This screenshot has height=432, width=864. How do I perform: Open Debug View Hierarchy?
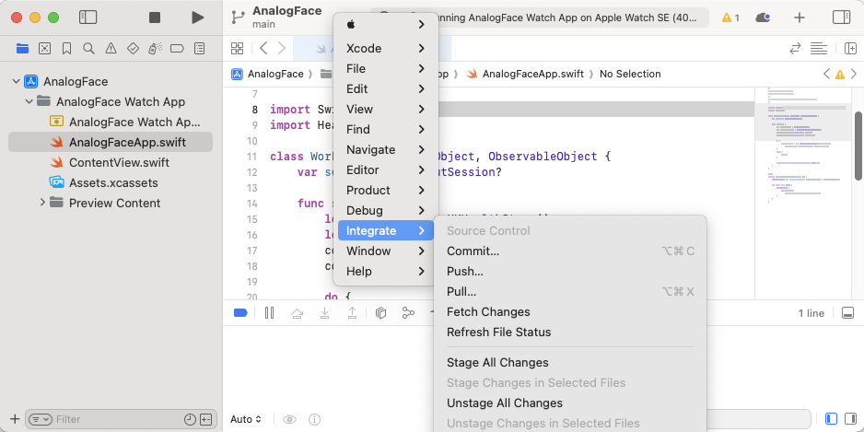pyautogui.click(x=380, y=313)
